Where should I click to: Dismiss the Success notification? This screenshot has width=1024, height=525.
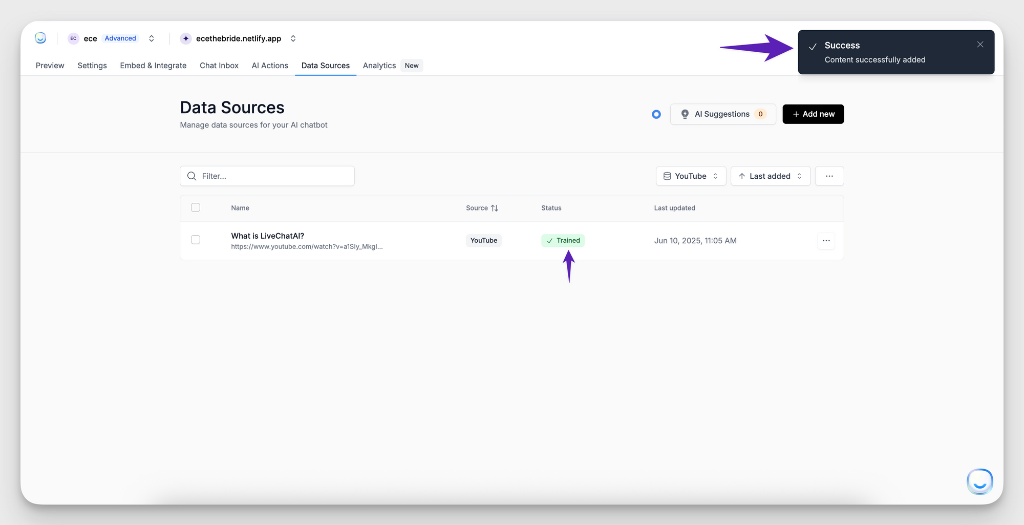(980, 45)
